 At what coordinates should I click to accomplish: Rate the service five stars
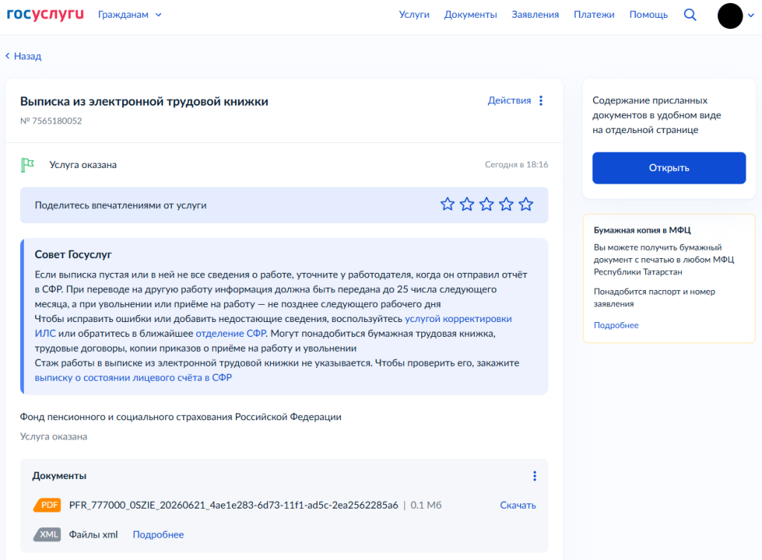click(525, 205)
